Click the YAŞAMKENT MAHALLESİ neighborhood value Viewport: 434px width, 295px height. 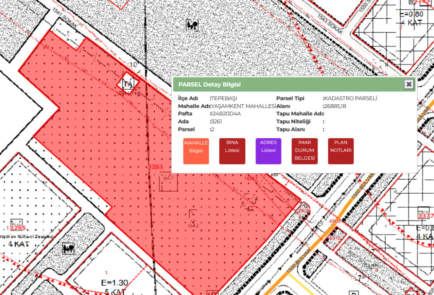click(x=244, y=106)
